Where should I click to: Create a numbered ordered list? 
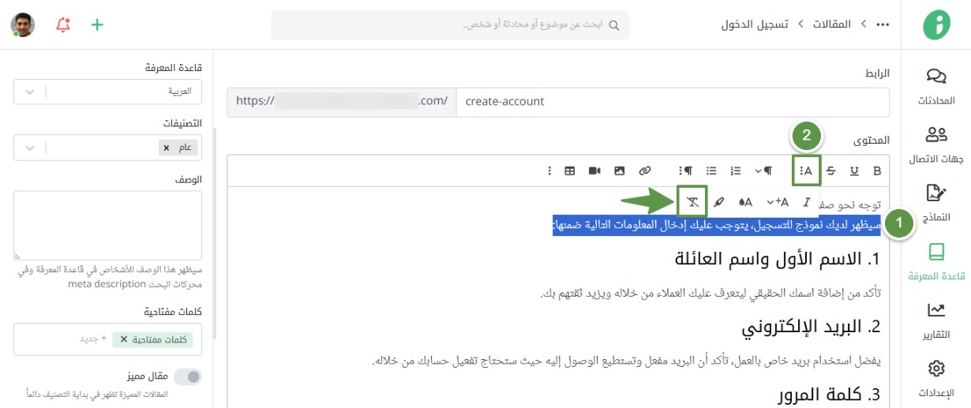[736, 170]
